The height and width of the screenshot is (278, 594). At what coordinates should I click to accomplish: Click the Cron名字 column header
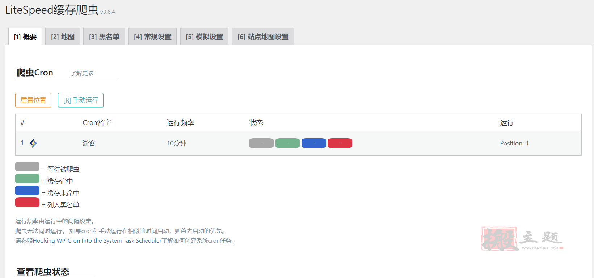[x=97, y=122]
